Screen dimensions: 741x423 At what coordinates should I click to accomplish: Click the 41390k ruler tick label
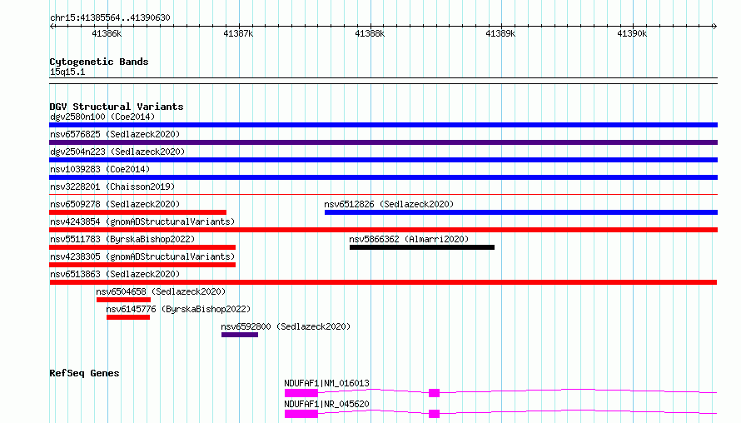632,33
